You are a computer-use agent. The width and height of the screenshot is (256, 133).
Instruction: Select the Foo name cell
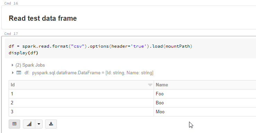(205, 94)
